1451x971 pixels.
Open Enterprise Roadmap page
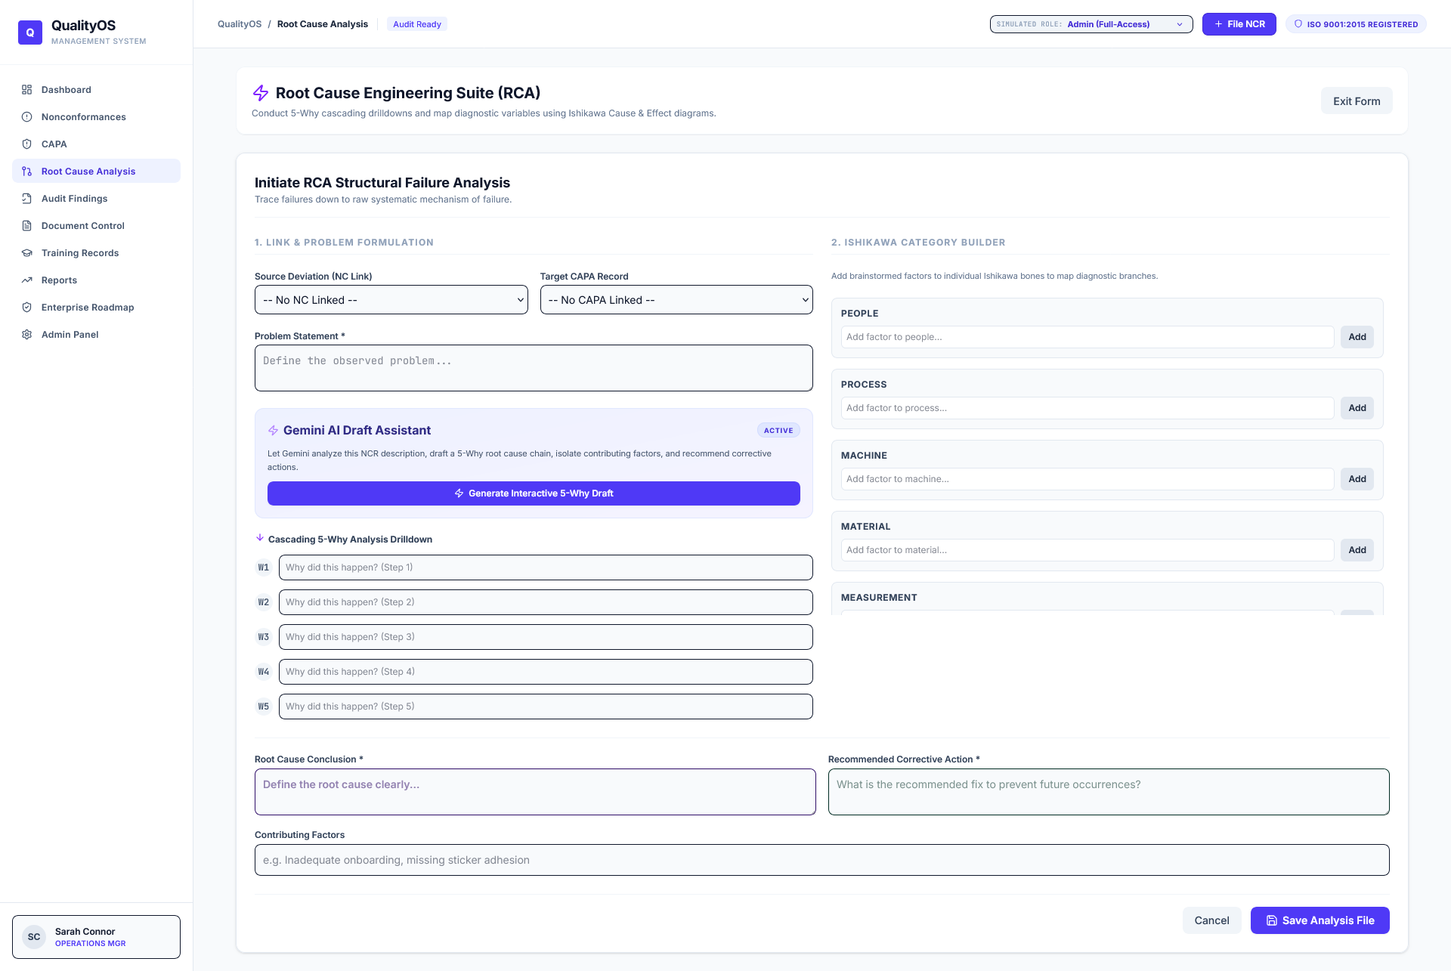(x=96, y=308)
